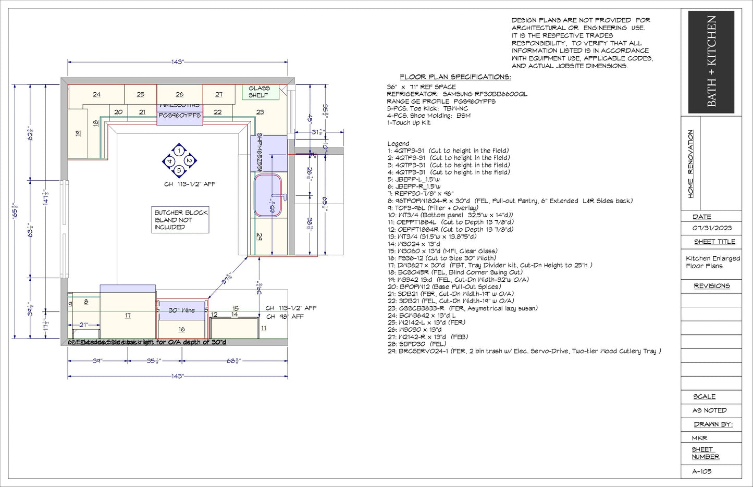
Task: Click the drafter initials MKR
Action: [x=699, y=438]
